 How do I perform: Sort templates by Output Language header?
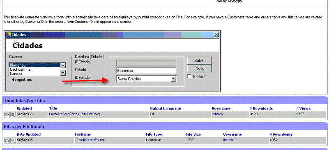[166, 108]
